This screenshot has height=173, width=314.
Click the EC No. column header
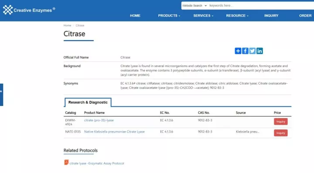click(x=164, y=113)
